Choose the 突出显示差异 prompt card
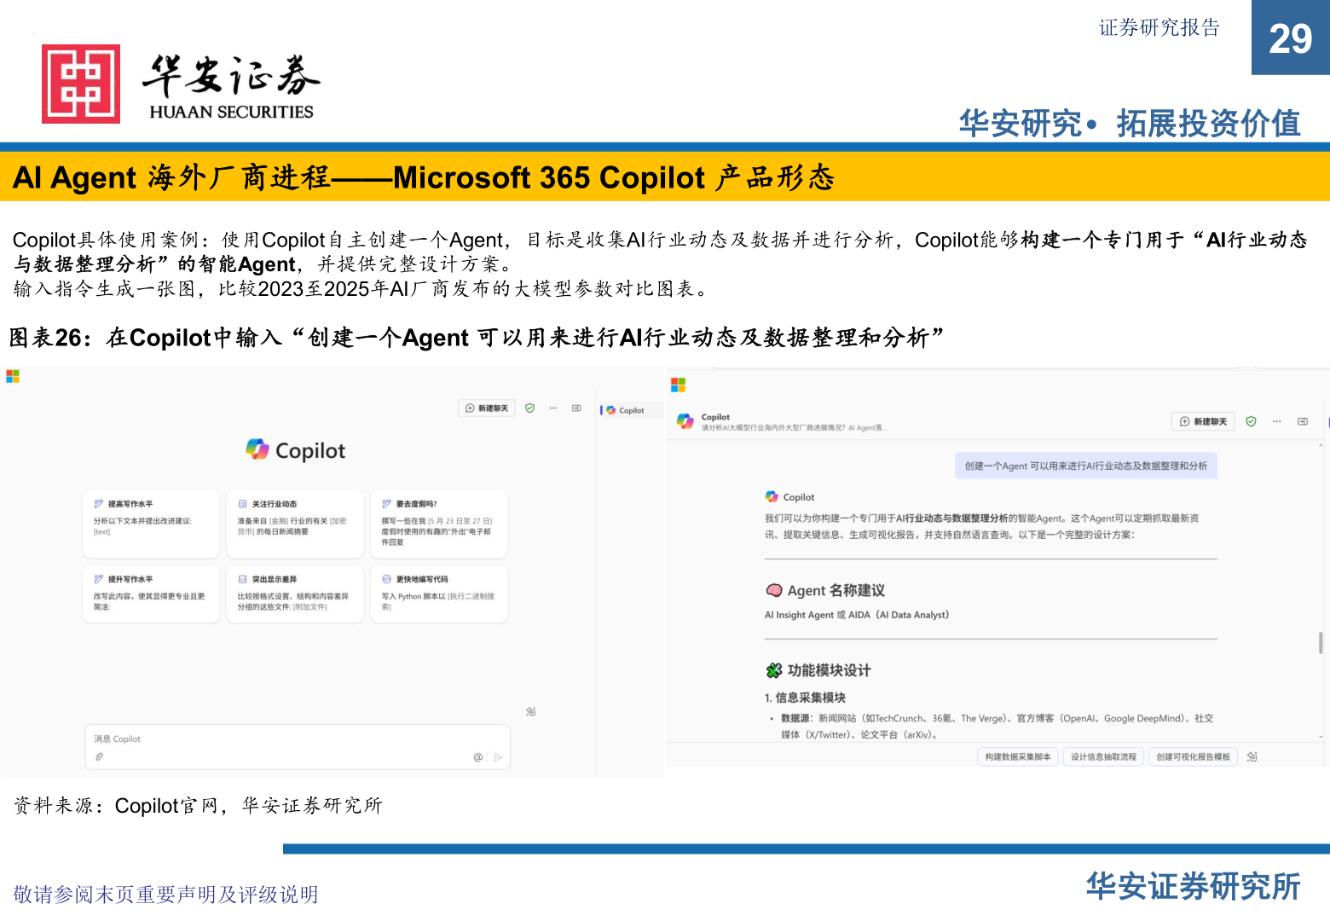The image size is (1330, 921). [295, 594]
